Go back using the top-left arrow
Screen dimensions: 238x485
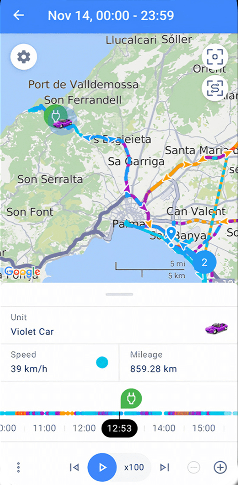(x=18, y=15)
